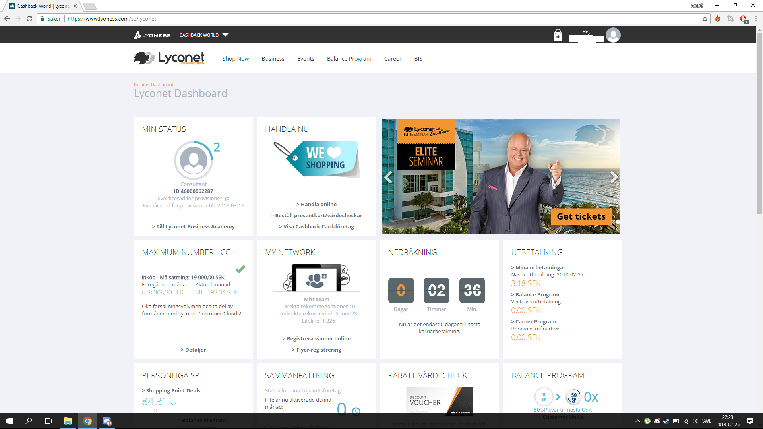The width and height of the screenshot is (763, 429).
Task: Click Registrera vänner online link
Action: pos(316,338)
